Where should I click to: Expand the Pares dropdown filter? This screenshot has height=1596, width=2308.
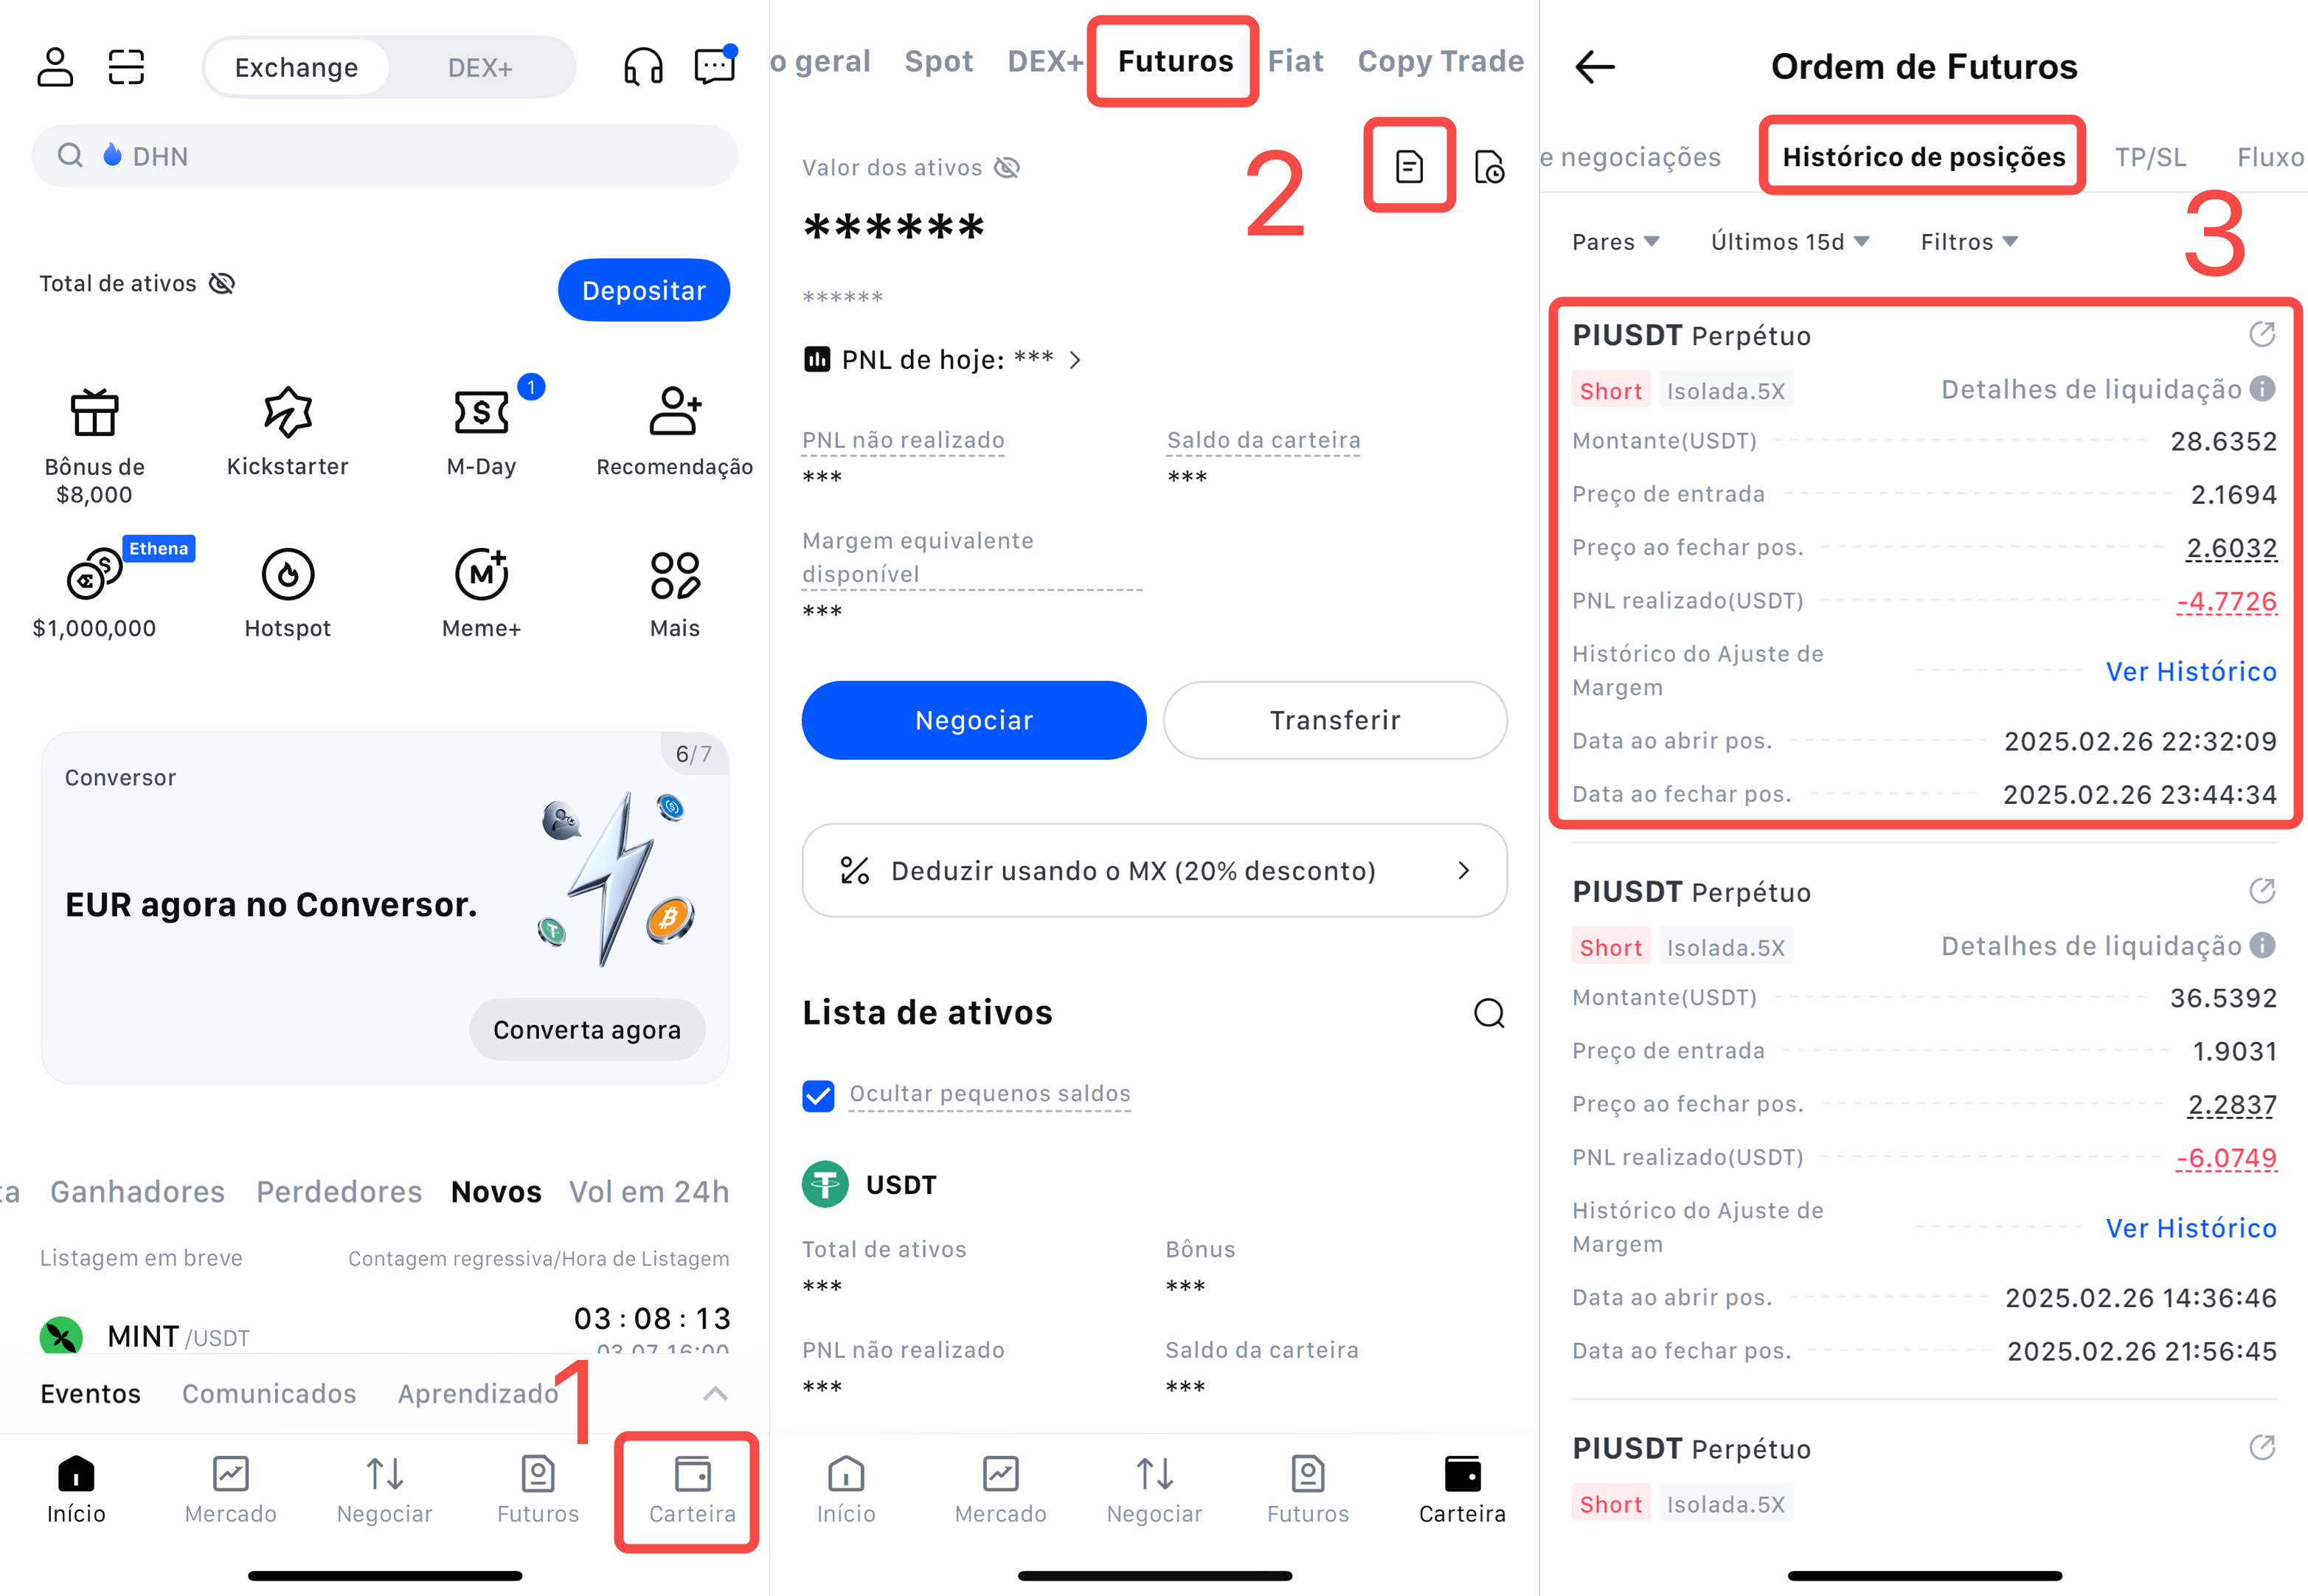(1615, 242)
